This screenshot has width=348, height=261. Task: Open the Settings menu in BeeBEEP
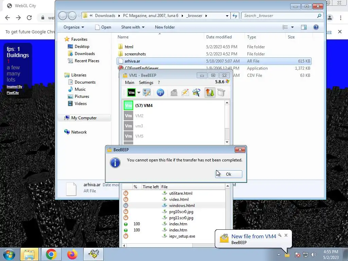coord(146,83)
